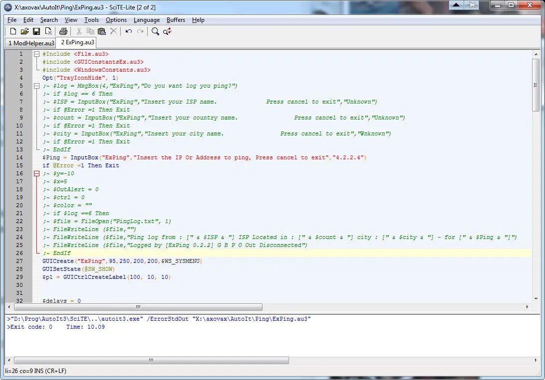Click the highlighted ;~ EndIf line 26

tap(57, 253)
